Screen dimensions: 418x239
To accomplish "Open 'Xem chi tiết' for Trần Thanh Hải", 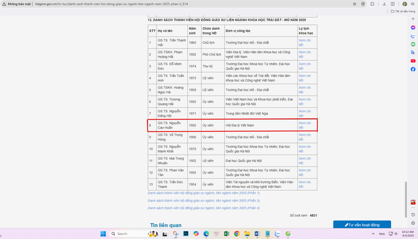I will click(x=305, y=42).
